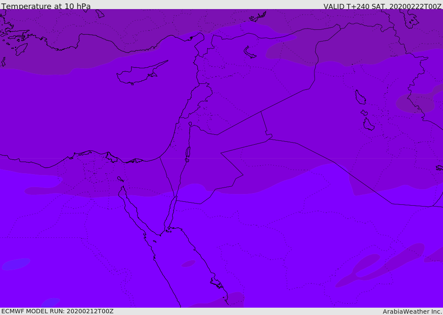
Task: Click the 'Temperature at 10 hPa' title
Action: click(x=46, y=6)
